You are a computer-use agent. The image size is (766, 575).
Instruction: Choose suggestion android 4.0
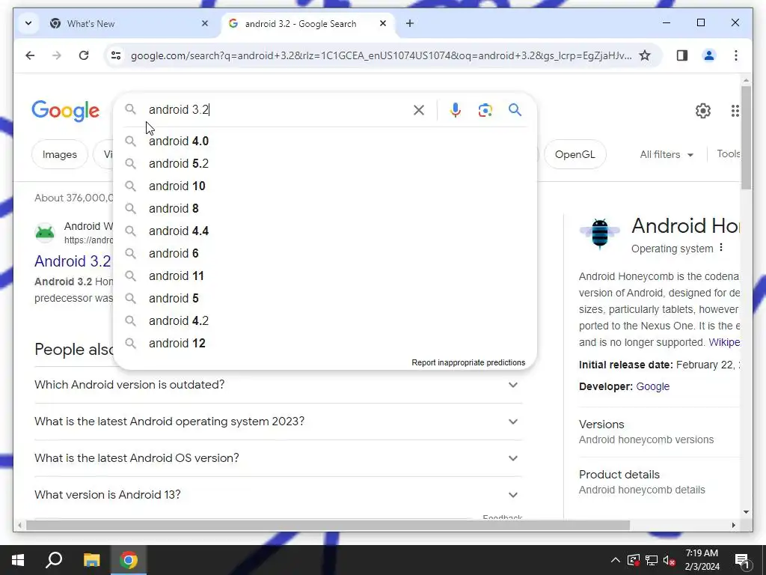point(325,141)
